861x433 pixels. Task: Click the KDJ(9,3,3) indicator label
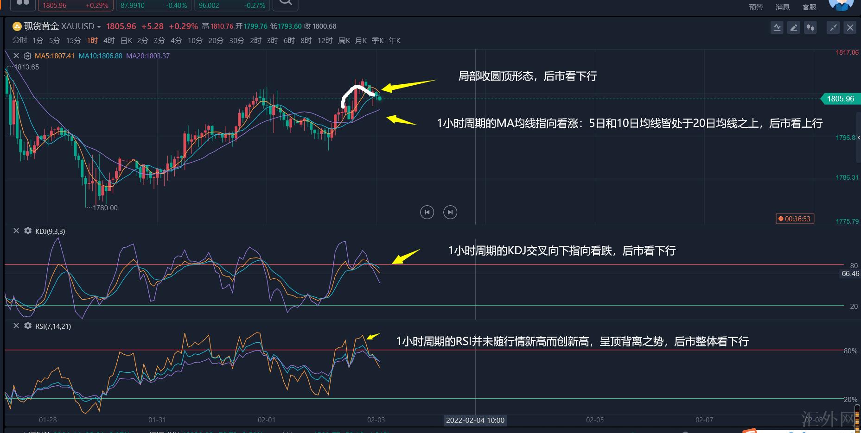click(50, 231)
